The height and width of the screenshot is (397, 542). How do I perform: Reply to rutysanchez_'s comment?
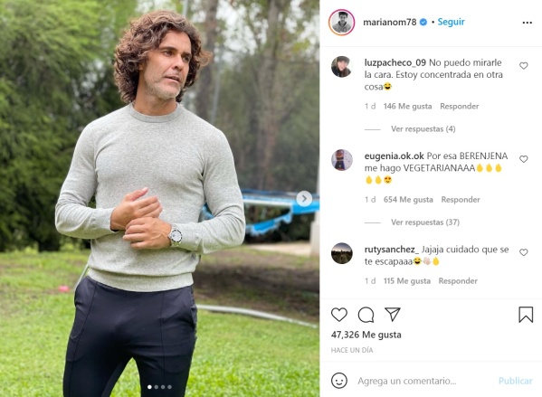click(458, 281)
